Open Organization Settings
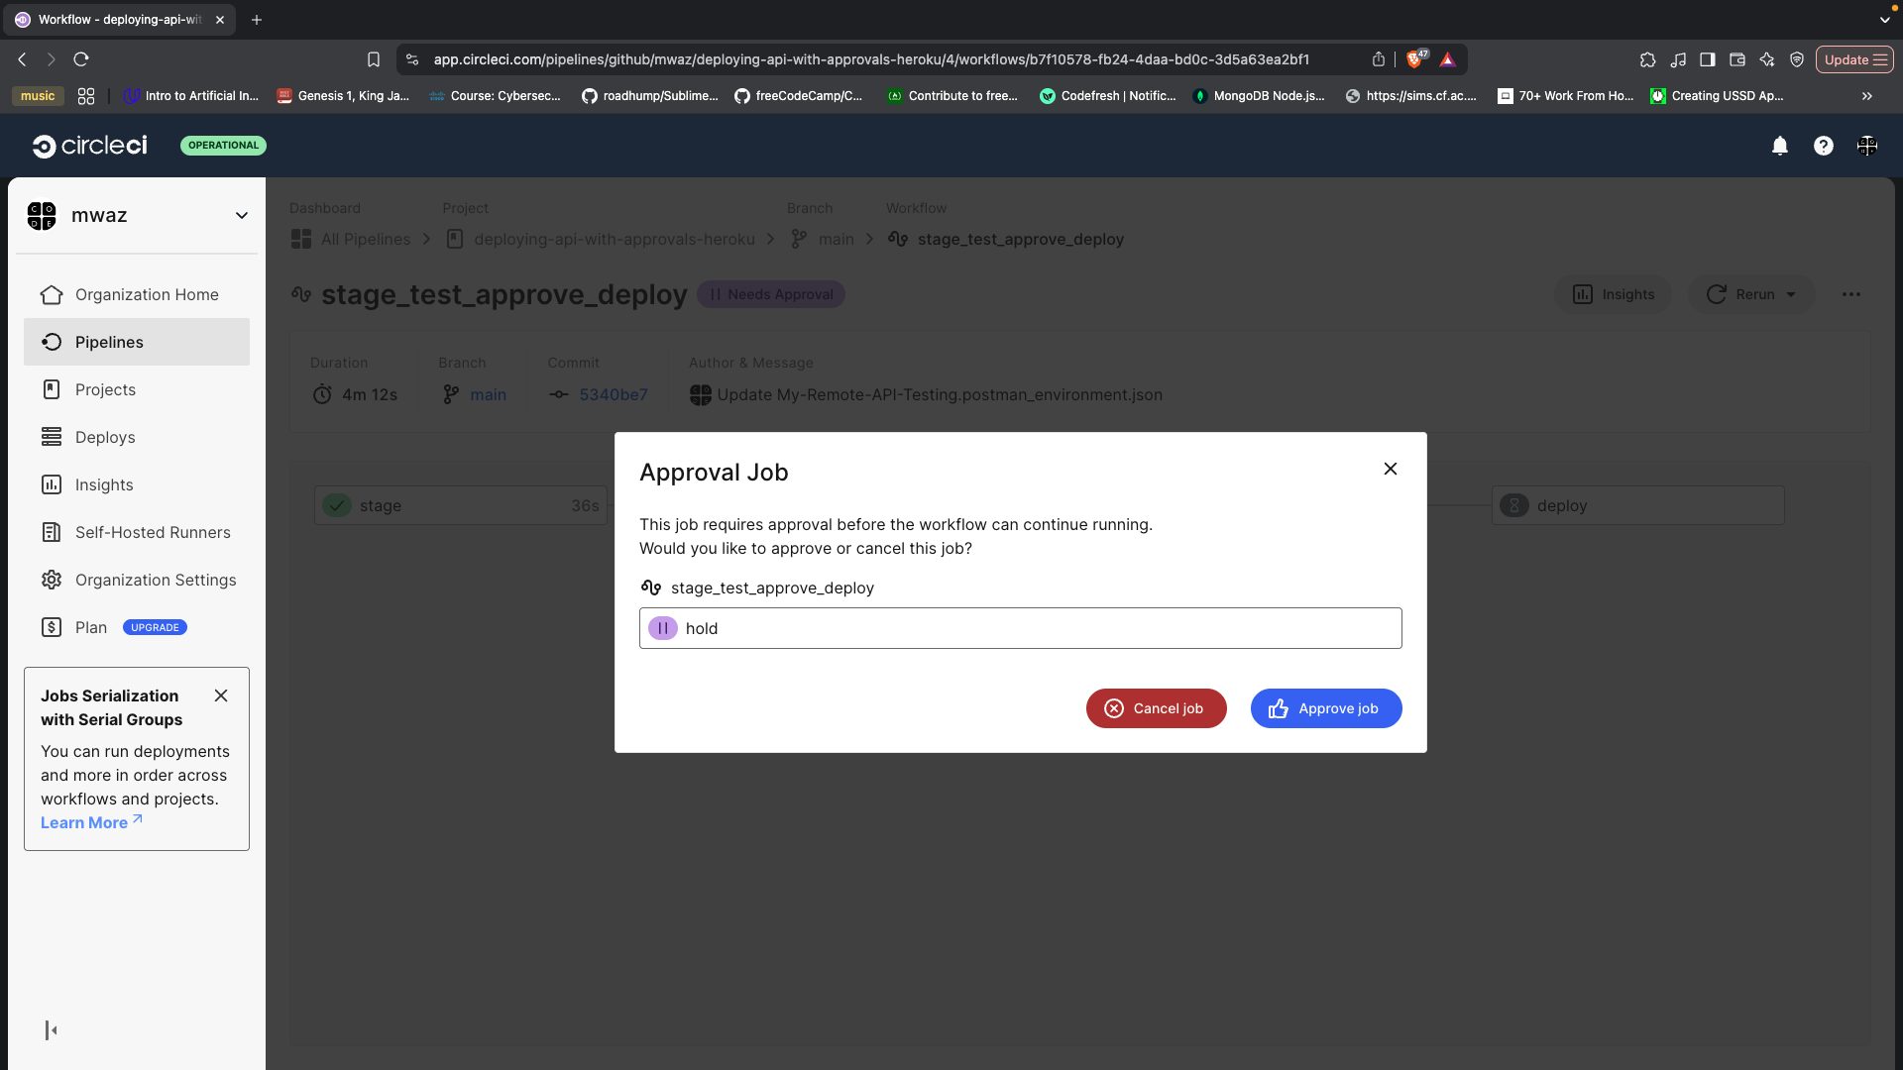Screen dimensions: 1903x1070 click(x=155, y=580)
